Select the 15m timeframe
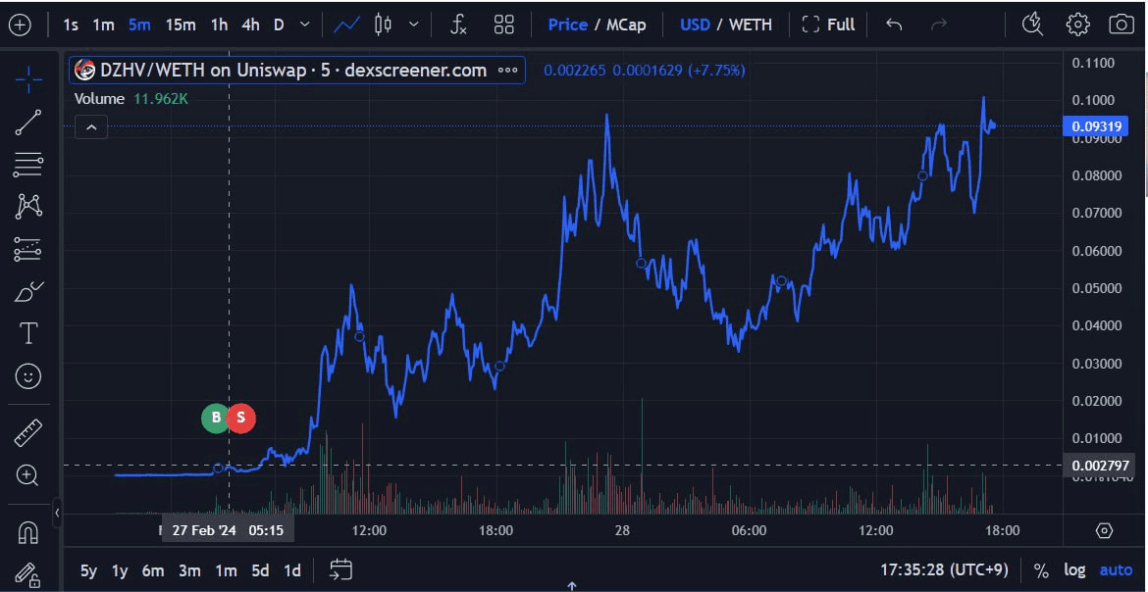 (180, 25)
